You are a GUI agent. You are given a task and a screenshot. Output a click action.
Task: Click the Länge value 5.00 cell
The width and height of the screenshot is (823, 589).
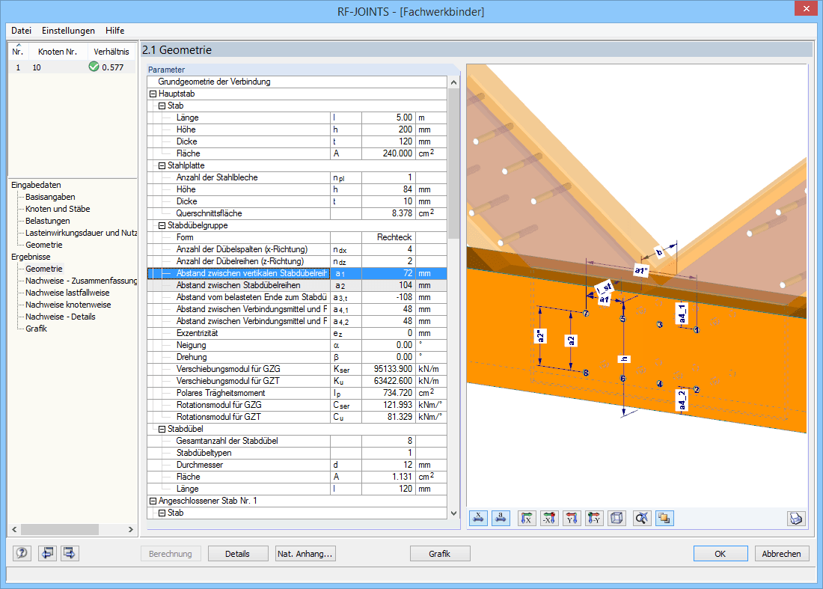(388, 118)
